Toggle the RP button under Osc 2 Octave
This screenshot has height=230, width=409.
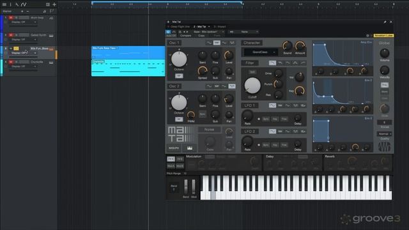179,119
